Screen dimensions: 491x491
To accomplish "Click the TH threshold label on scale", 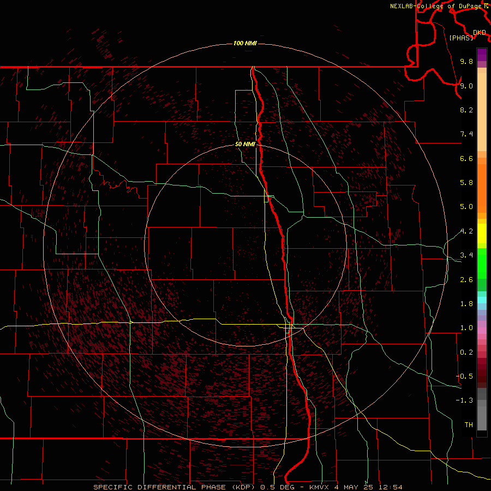I will pyautogui.click(x=469, y=425).
